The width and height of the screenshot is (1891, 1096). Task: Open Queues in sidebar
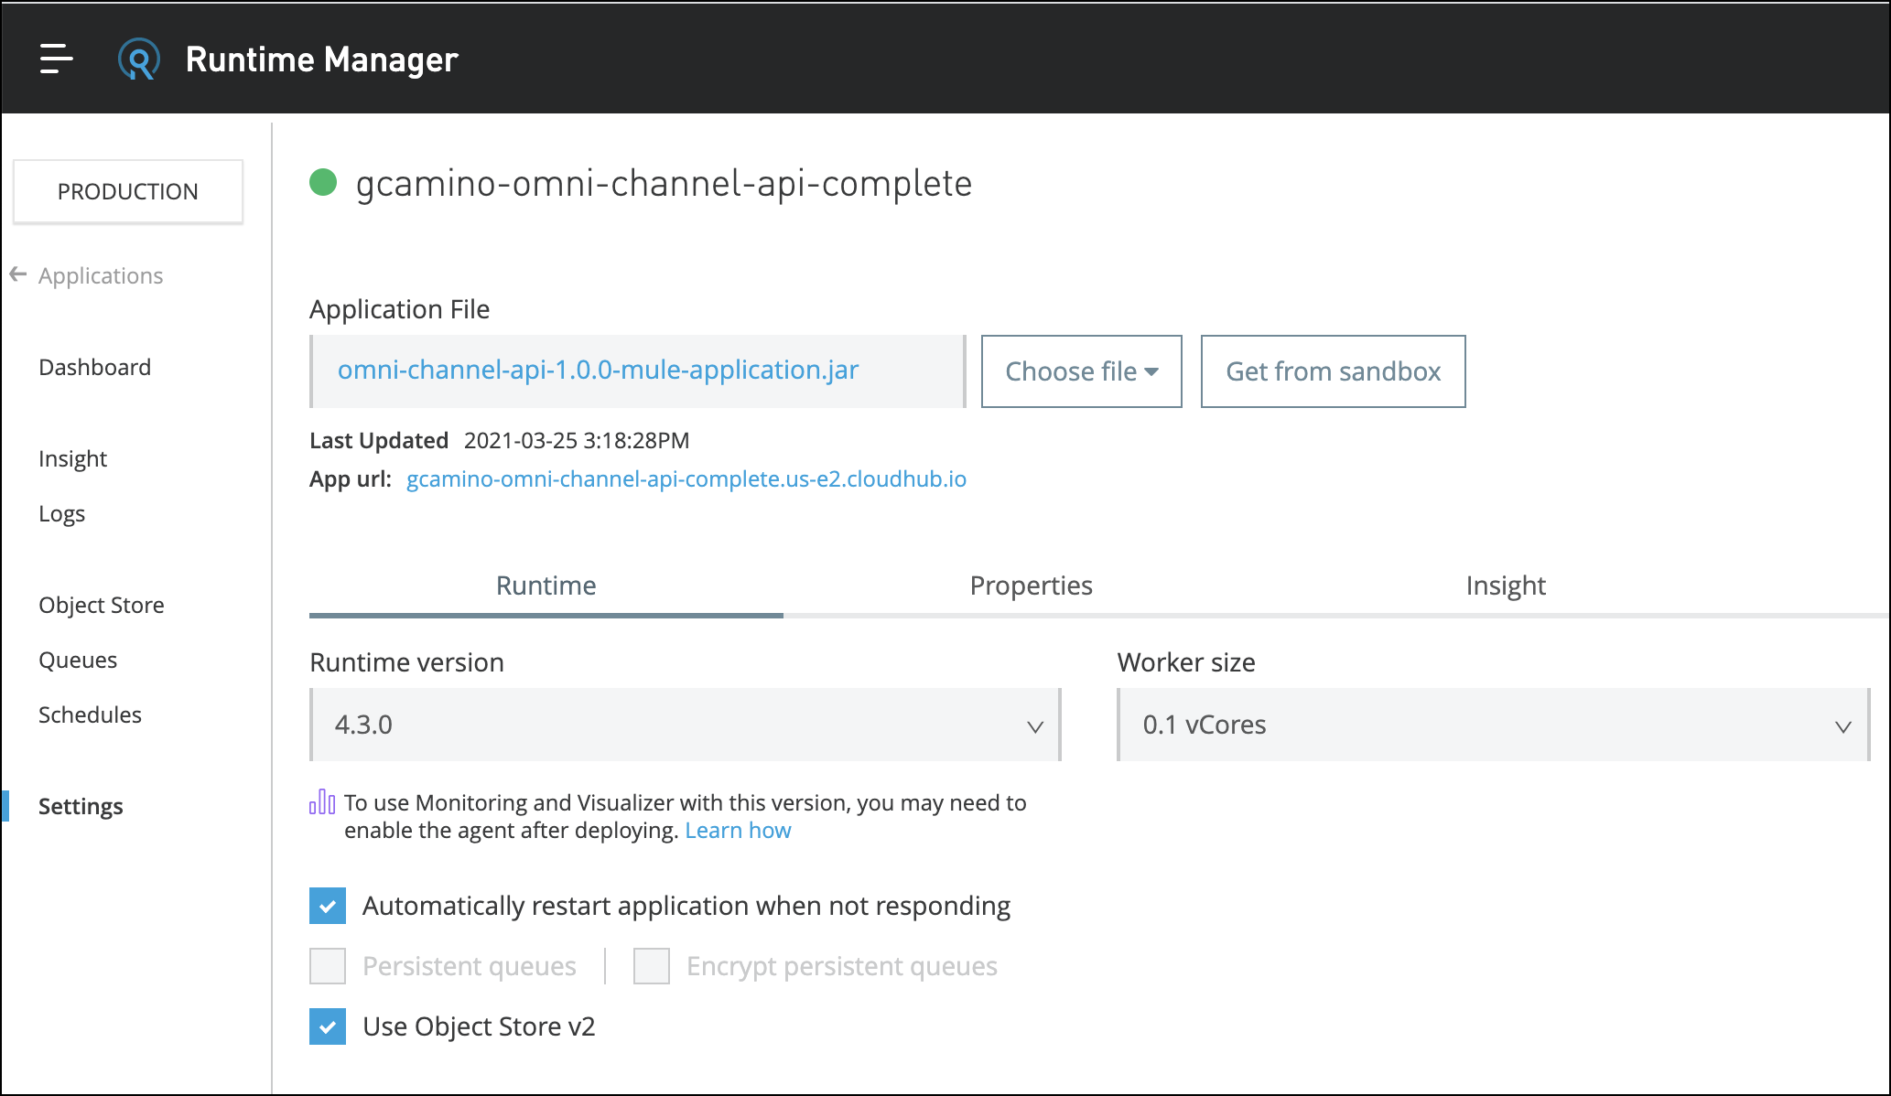(x=78, y=660)
